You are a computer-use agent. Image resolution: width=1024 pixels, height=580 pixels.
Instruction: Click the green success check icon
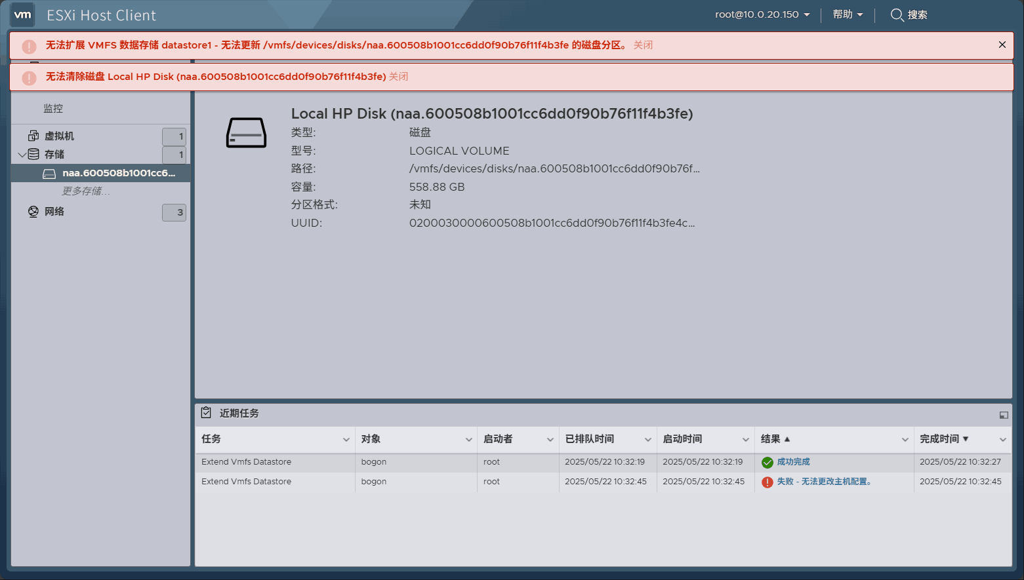coord(768,463)
